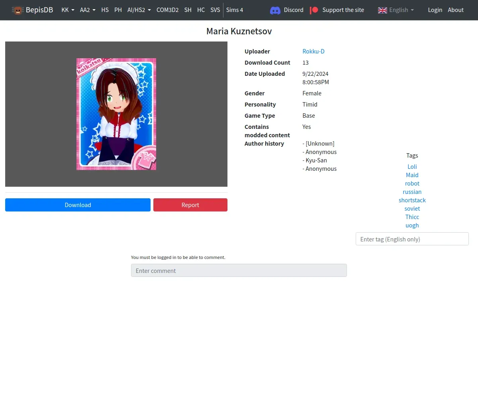Select the russian tag
Image resolution: width=478 pixels, height=399 pixels.
pyautogui.click(x=412, y=192)
